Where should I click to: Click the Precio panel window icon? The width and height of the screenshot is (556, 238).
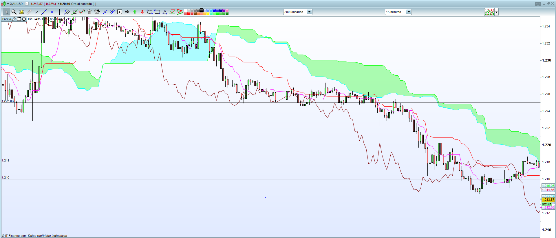tap(19, 19)
